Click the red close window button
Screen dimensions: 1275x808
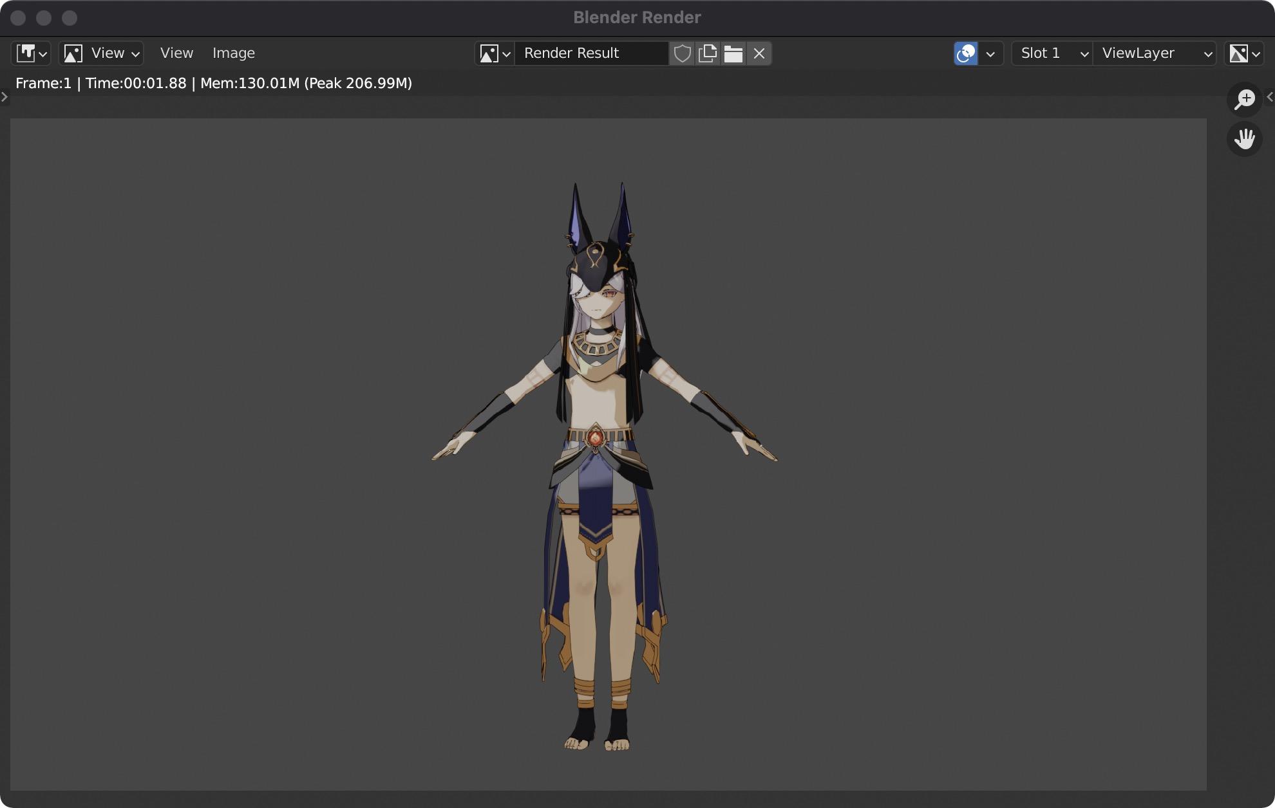[x=18, y=18]
